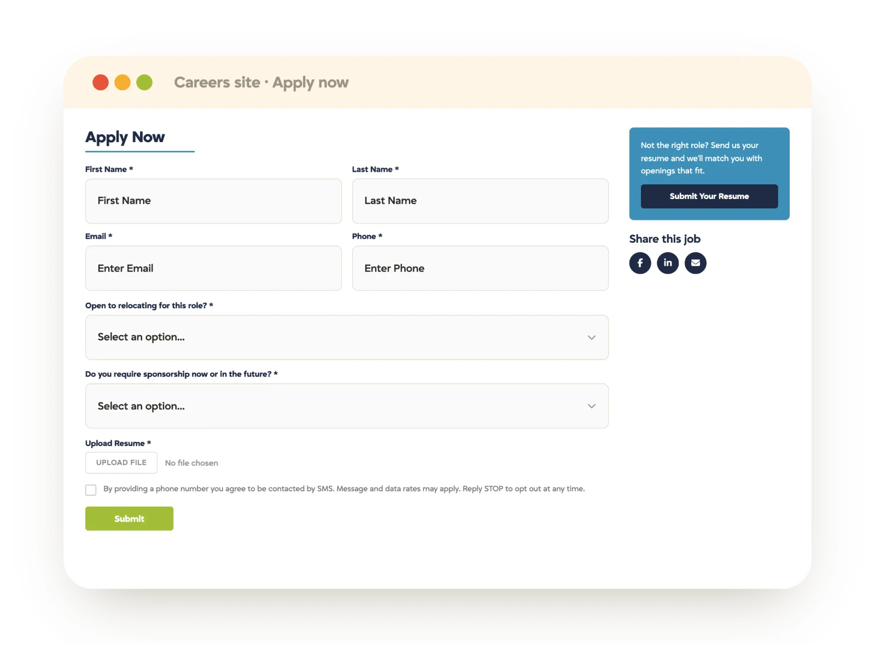Click the UPLOAD FILE button
This screenshot has width=875, height=645.
pos(121,462)
